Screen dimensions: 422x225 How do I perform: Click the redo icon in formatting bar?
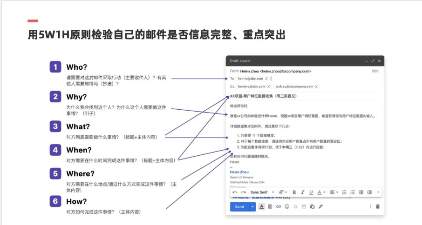(x=243, y=192)
